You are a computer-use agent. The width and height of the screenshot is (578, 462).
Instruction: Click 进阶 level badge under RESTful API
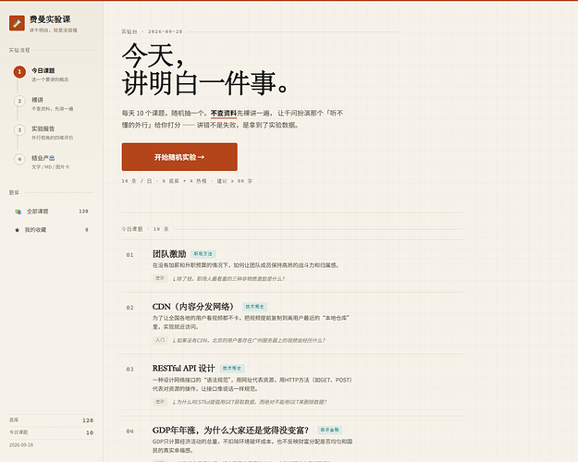click(160, 402)
